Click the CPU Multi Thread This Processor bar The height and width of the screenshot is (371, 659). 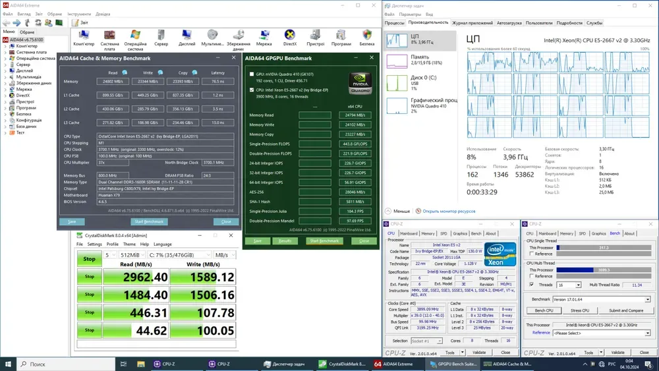click(603, 270)
